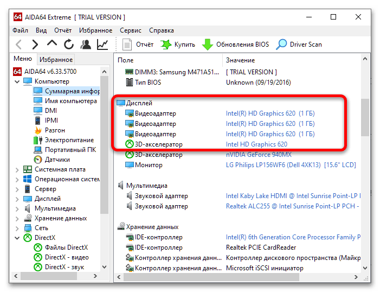This screenshot has width=380, height=292.
Task: Open the Справка menu
Action: click(162, 30)
